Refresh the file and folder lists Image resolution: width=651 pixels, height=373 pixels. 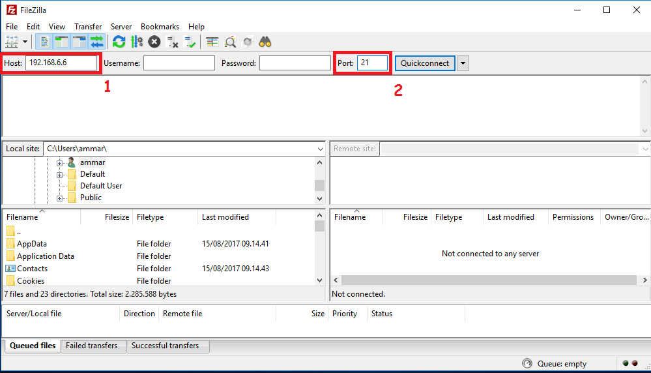tap(119, 42)
